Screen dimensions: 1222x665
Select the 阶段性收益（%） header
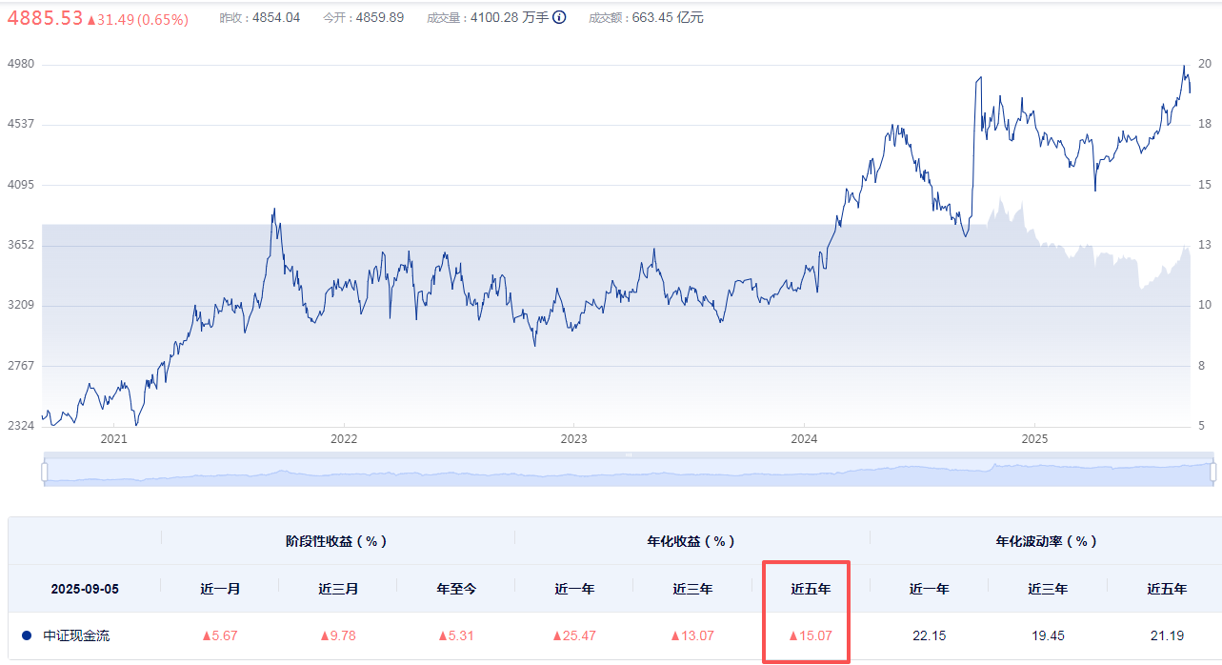(x=337, y=541)
